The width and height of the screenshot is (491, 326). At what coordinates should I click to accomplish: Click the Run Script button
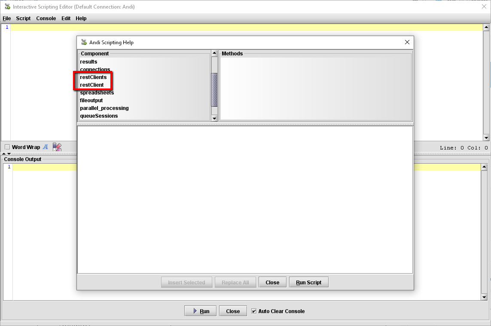(309, 282)
